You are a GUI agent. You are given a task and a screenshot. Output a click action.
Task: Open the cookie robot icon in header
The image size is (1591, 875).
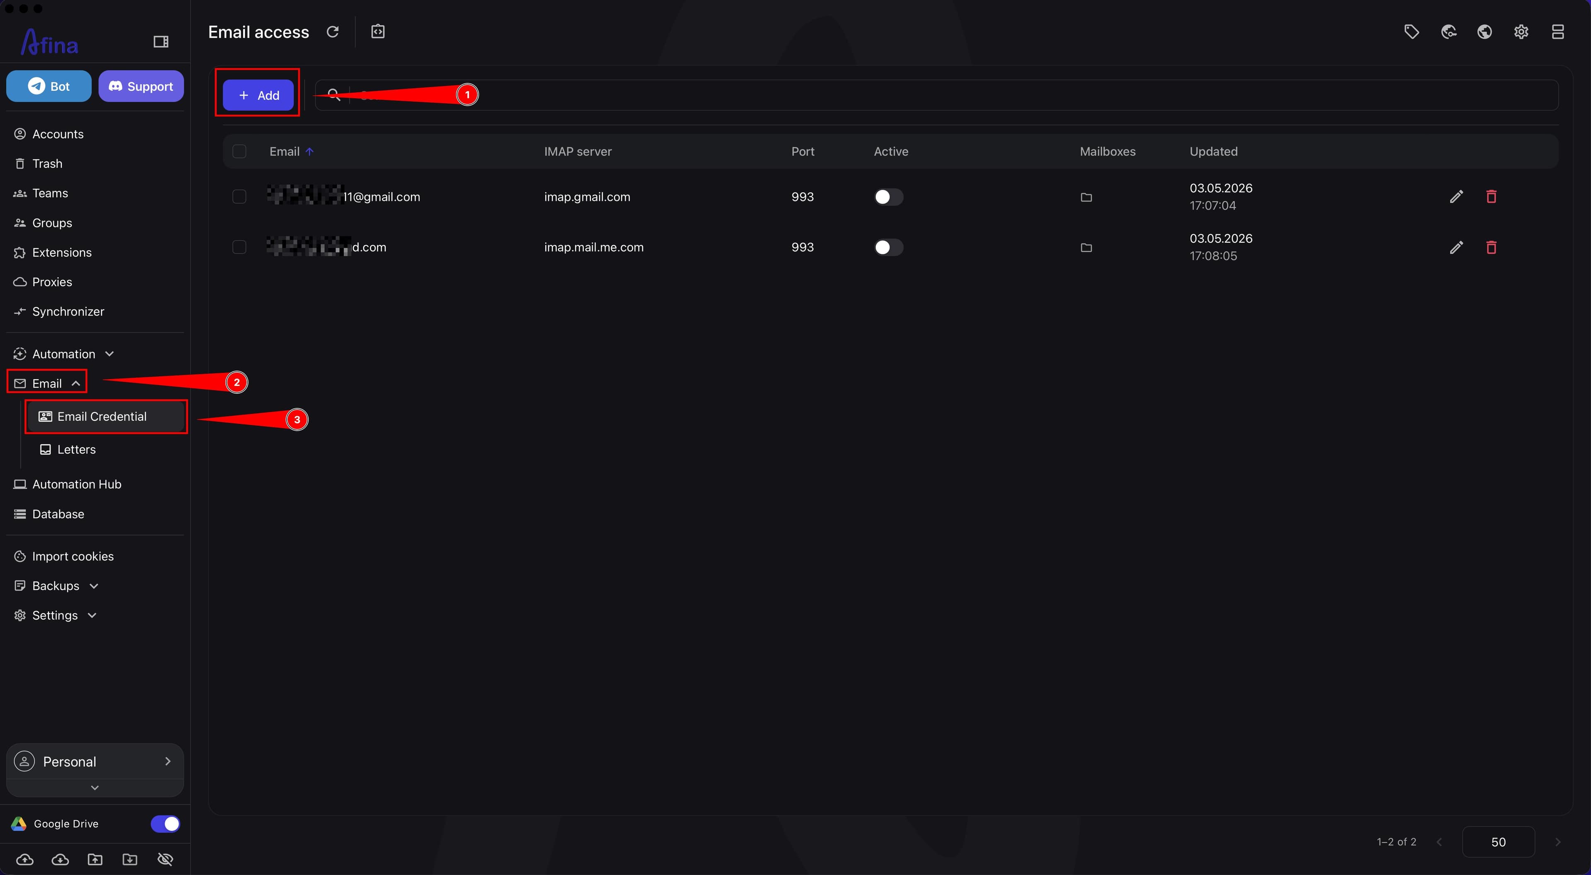point(1448,31)
